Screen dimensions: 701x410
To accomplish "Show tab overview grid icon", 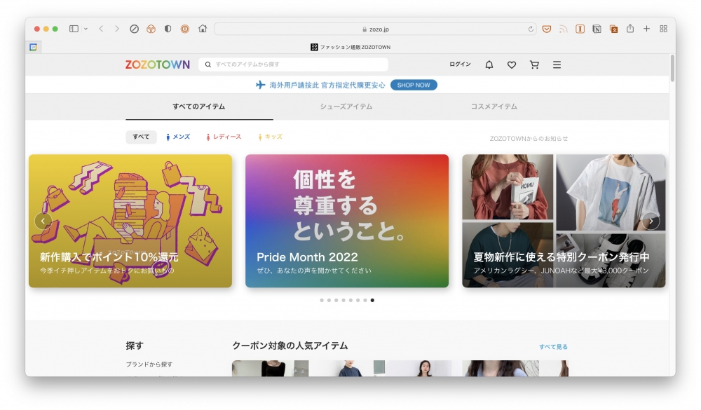I will click(x=663, y=29).
